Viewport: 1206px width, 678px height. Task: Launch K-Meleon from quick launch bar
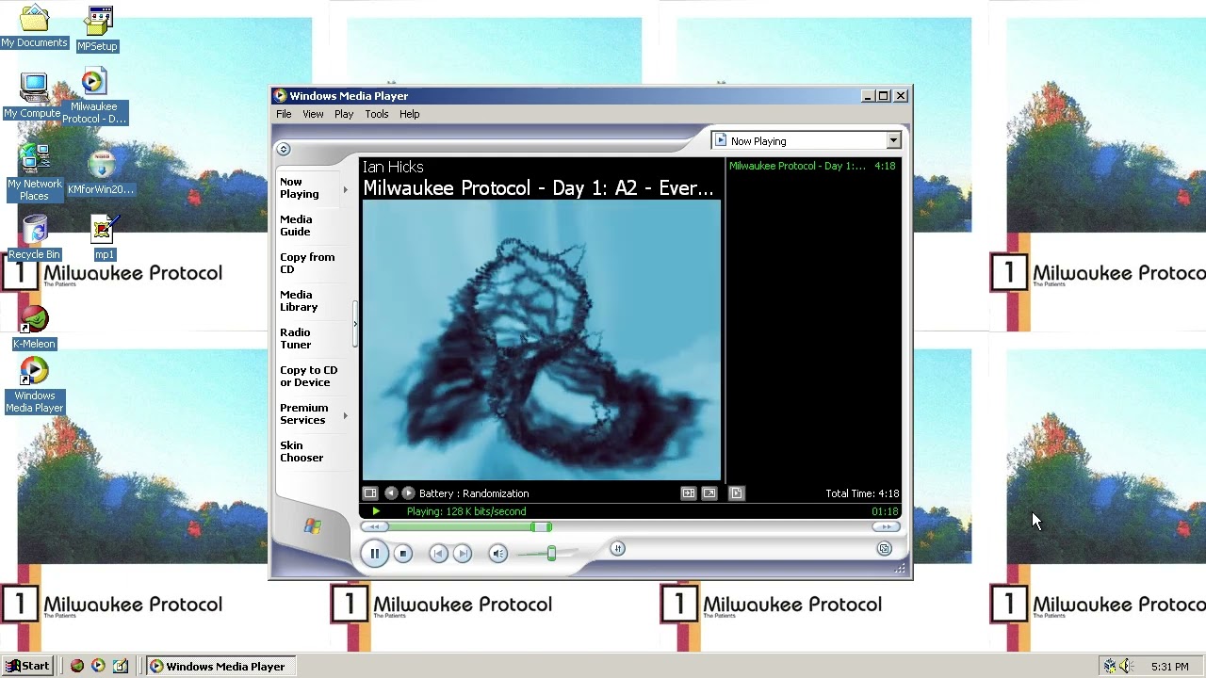coord(77,666)
